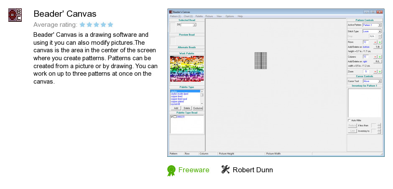Open the Picture menu

[209, 16]
